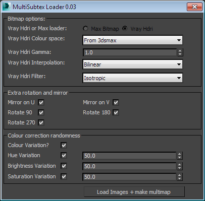
Task: Close the MultiSubtex Loader window
Action: [x=194, y=7]
